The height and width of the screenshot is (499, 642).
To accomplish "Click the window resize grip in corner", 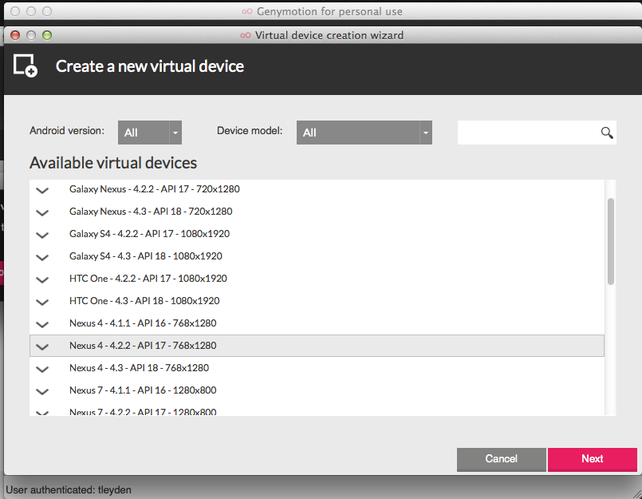I will (x=636, y=493).
